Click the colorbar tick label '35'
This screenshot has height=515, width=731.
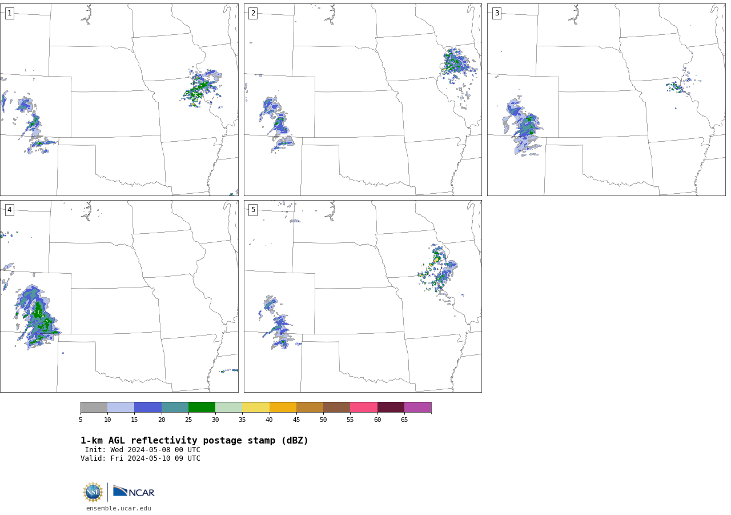click(x=242, y=420)
